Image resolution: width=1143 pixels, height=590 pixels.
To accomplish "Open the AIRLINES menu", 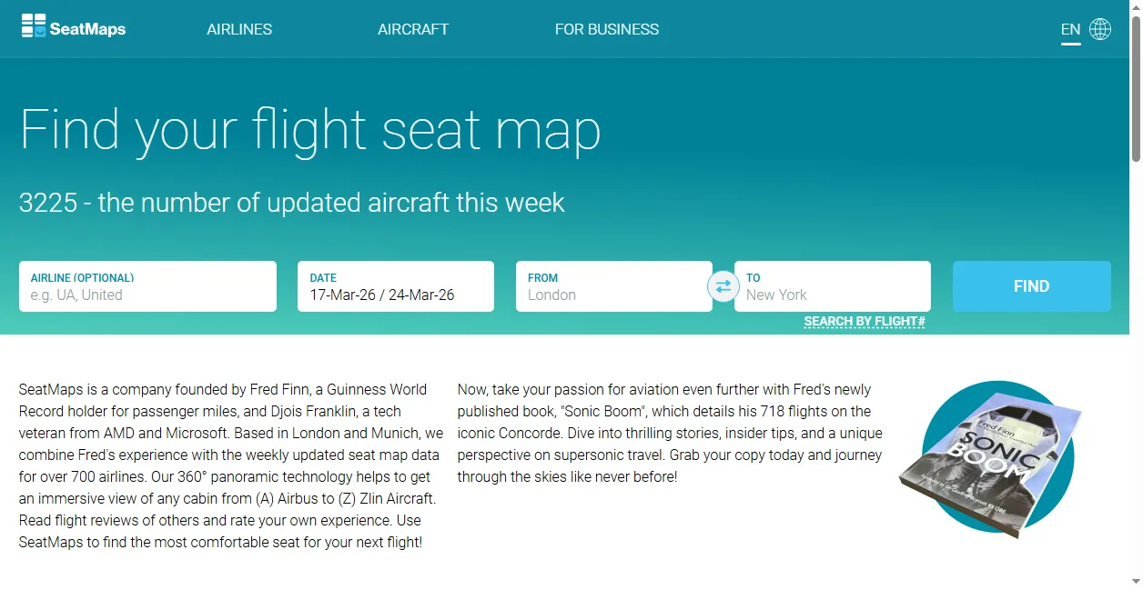I will (238, 29).
